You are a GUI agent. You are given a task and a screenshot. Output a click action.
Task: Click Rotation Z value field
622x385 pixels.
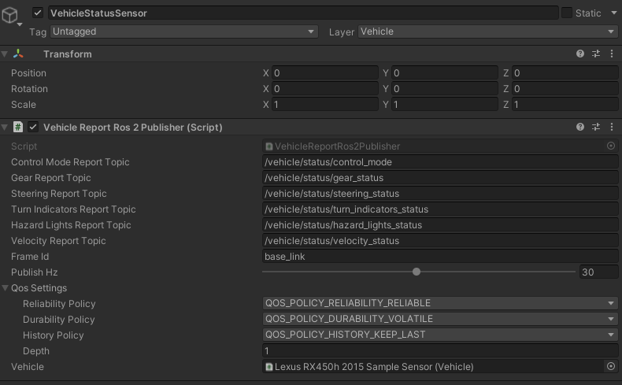pos(565,89)
